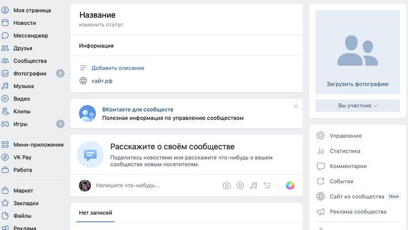Dismiss the ВКонтакте для сообществ banner
Screen dimensions: 408x230
pyautogui.click(x=295, y=106)
